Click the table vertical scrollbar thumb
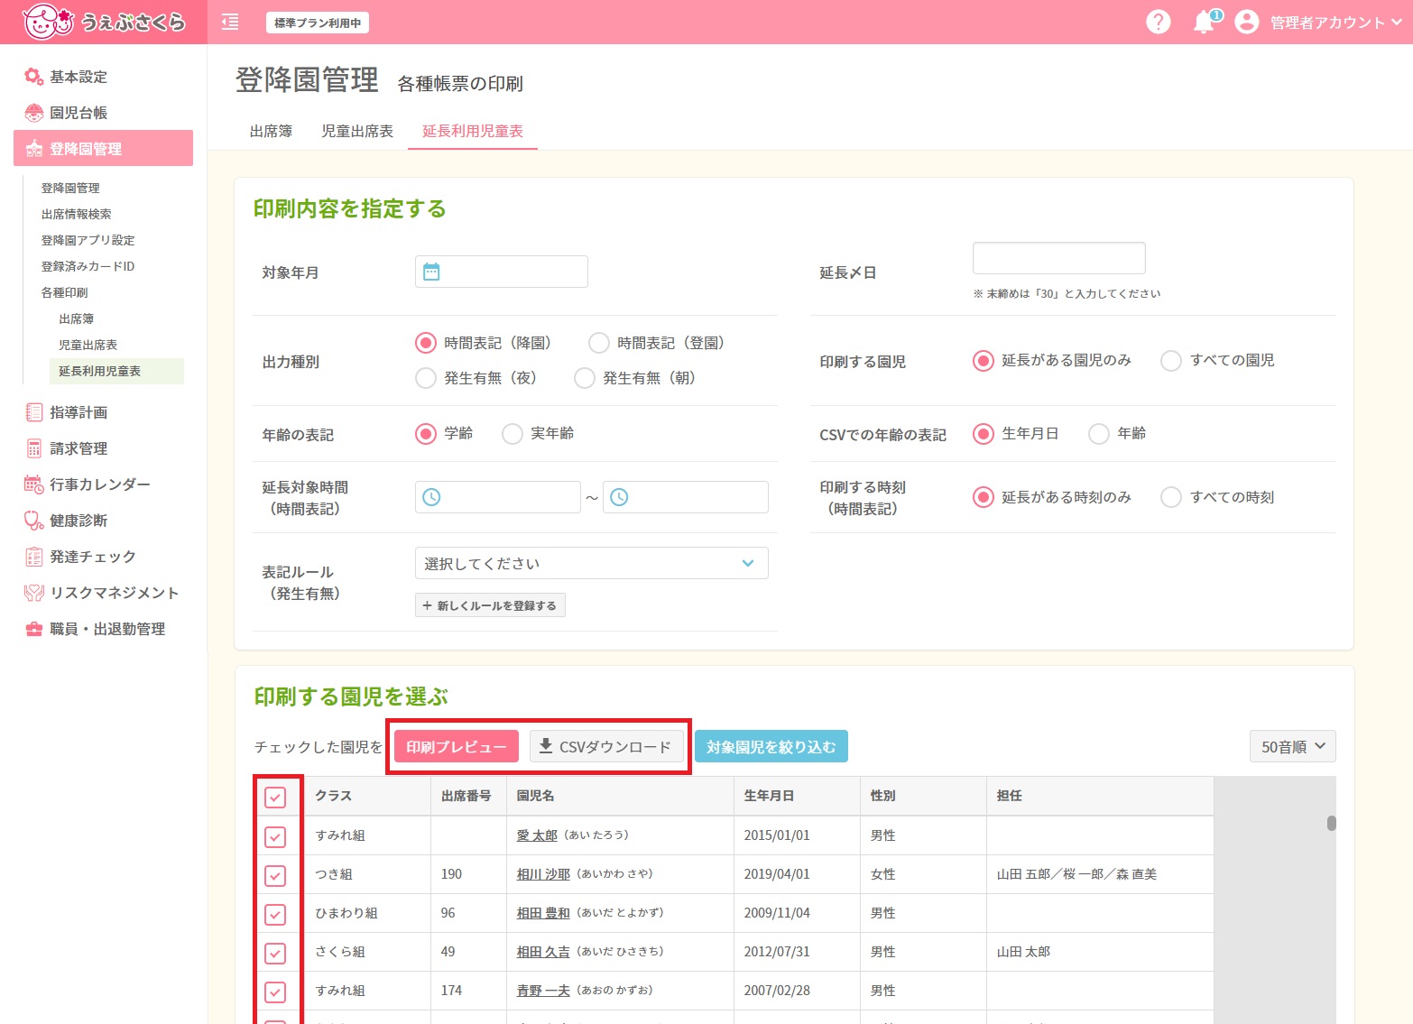 click(x=1331, y=823)
